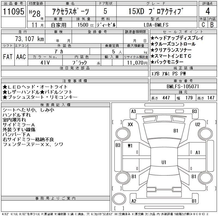The height and width of the screenshot is (218, 218).
Task: Click the overall score 4
Action: coord(208,11)
